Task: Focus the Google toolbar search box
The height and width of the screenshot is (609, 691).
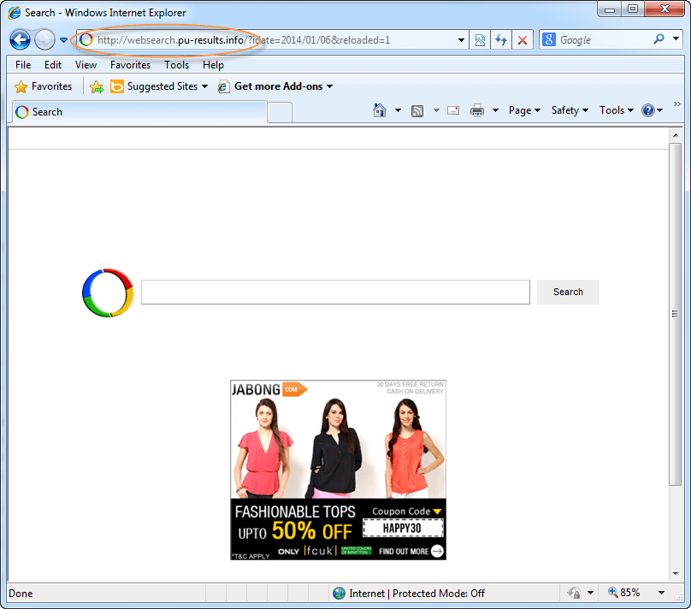Action: [x=604, y=40]
